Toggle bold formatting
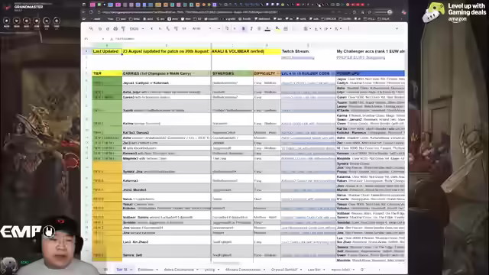Image resolution: width=489 pixels, height=275 pixels. point(243,29)
